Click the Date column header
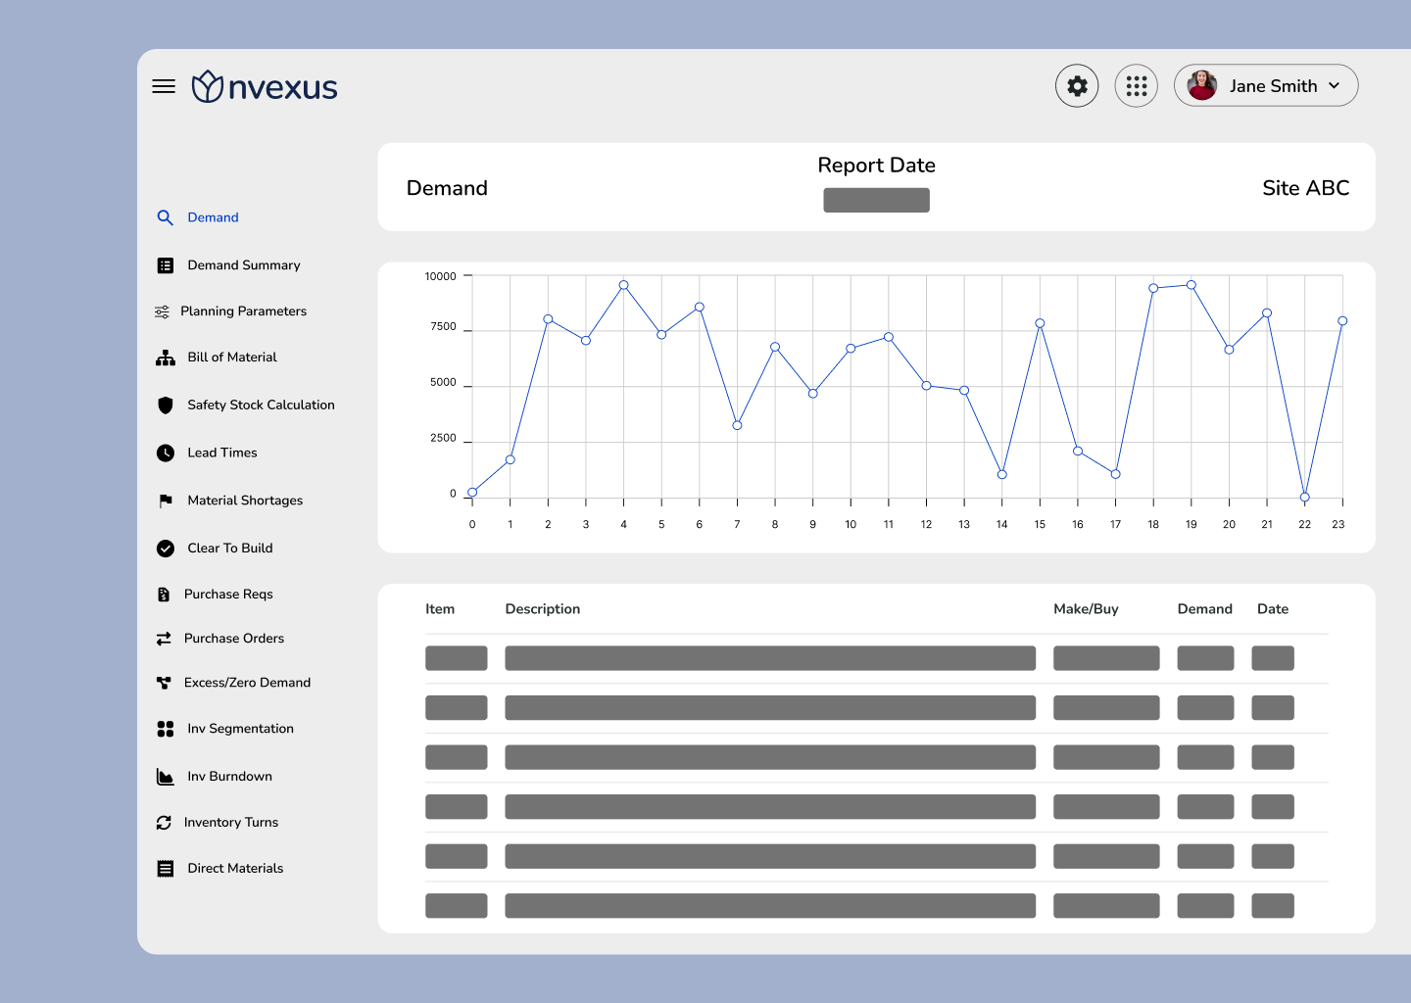This screenshot has height=1003, width=1411. pyautogui.click(x=1273, y=609)
